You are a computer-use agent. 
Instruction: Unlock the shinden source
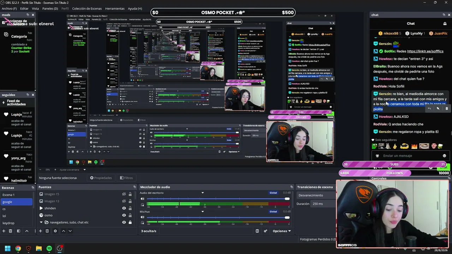pos(130,208)
